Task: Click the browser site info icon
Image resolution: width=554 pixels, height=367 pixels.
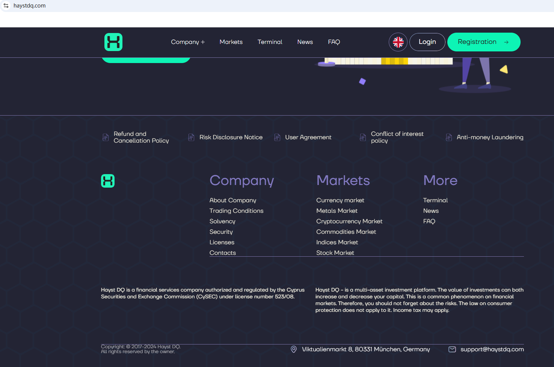Action: coord(6,6)
